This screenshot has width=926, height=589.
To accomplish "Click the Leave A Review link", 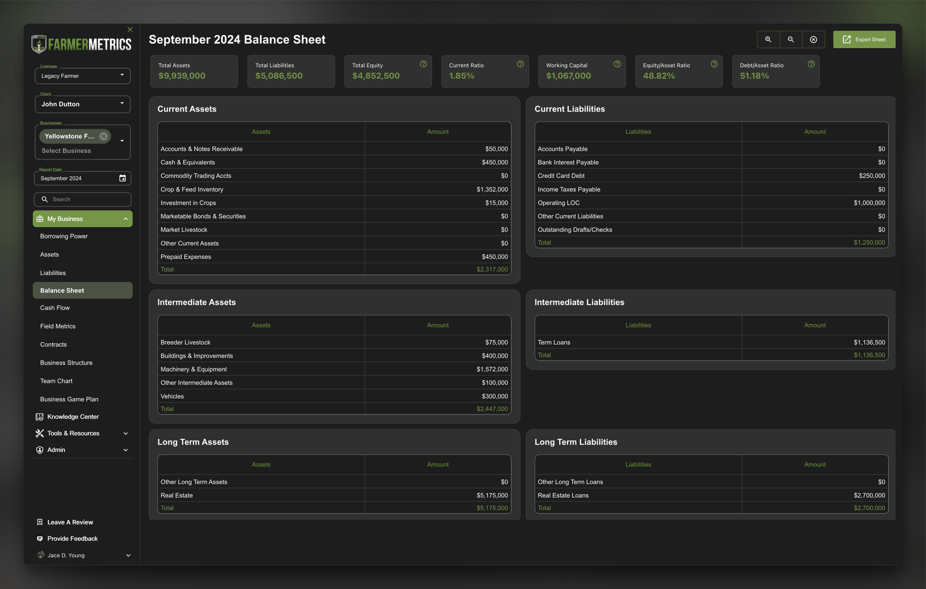I will click(x=70, y=522).
